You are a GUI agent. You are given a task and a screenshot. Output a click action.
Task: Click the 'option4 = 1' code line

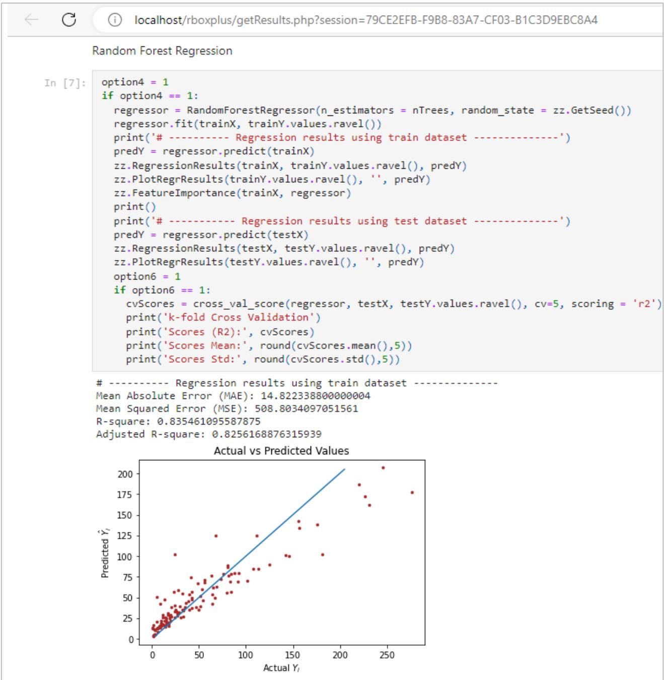click(135, 82)
